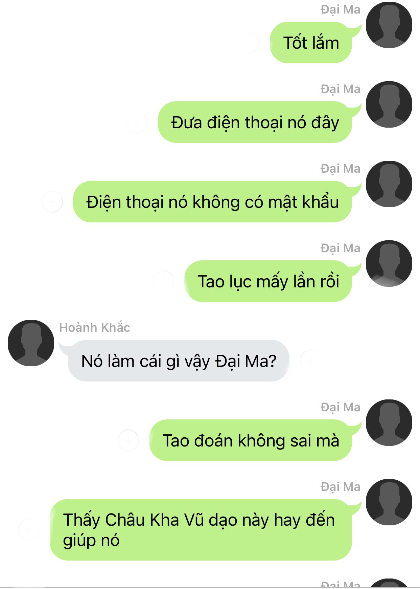This screenshot has height=589, width=420.
Task: Tap avatar beside "Tốt lắm" message
Action: 389,25
